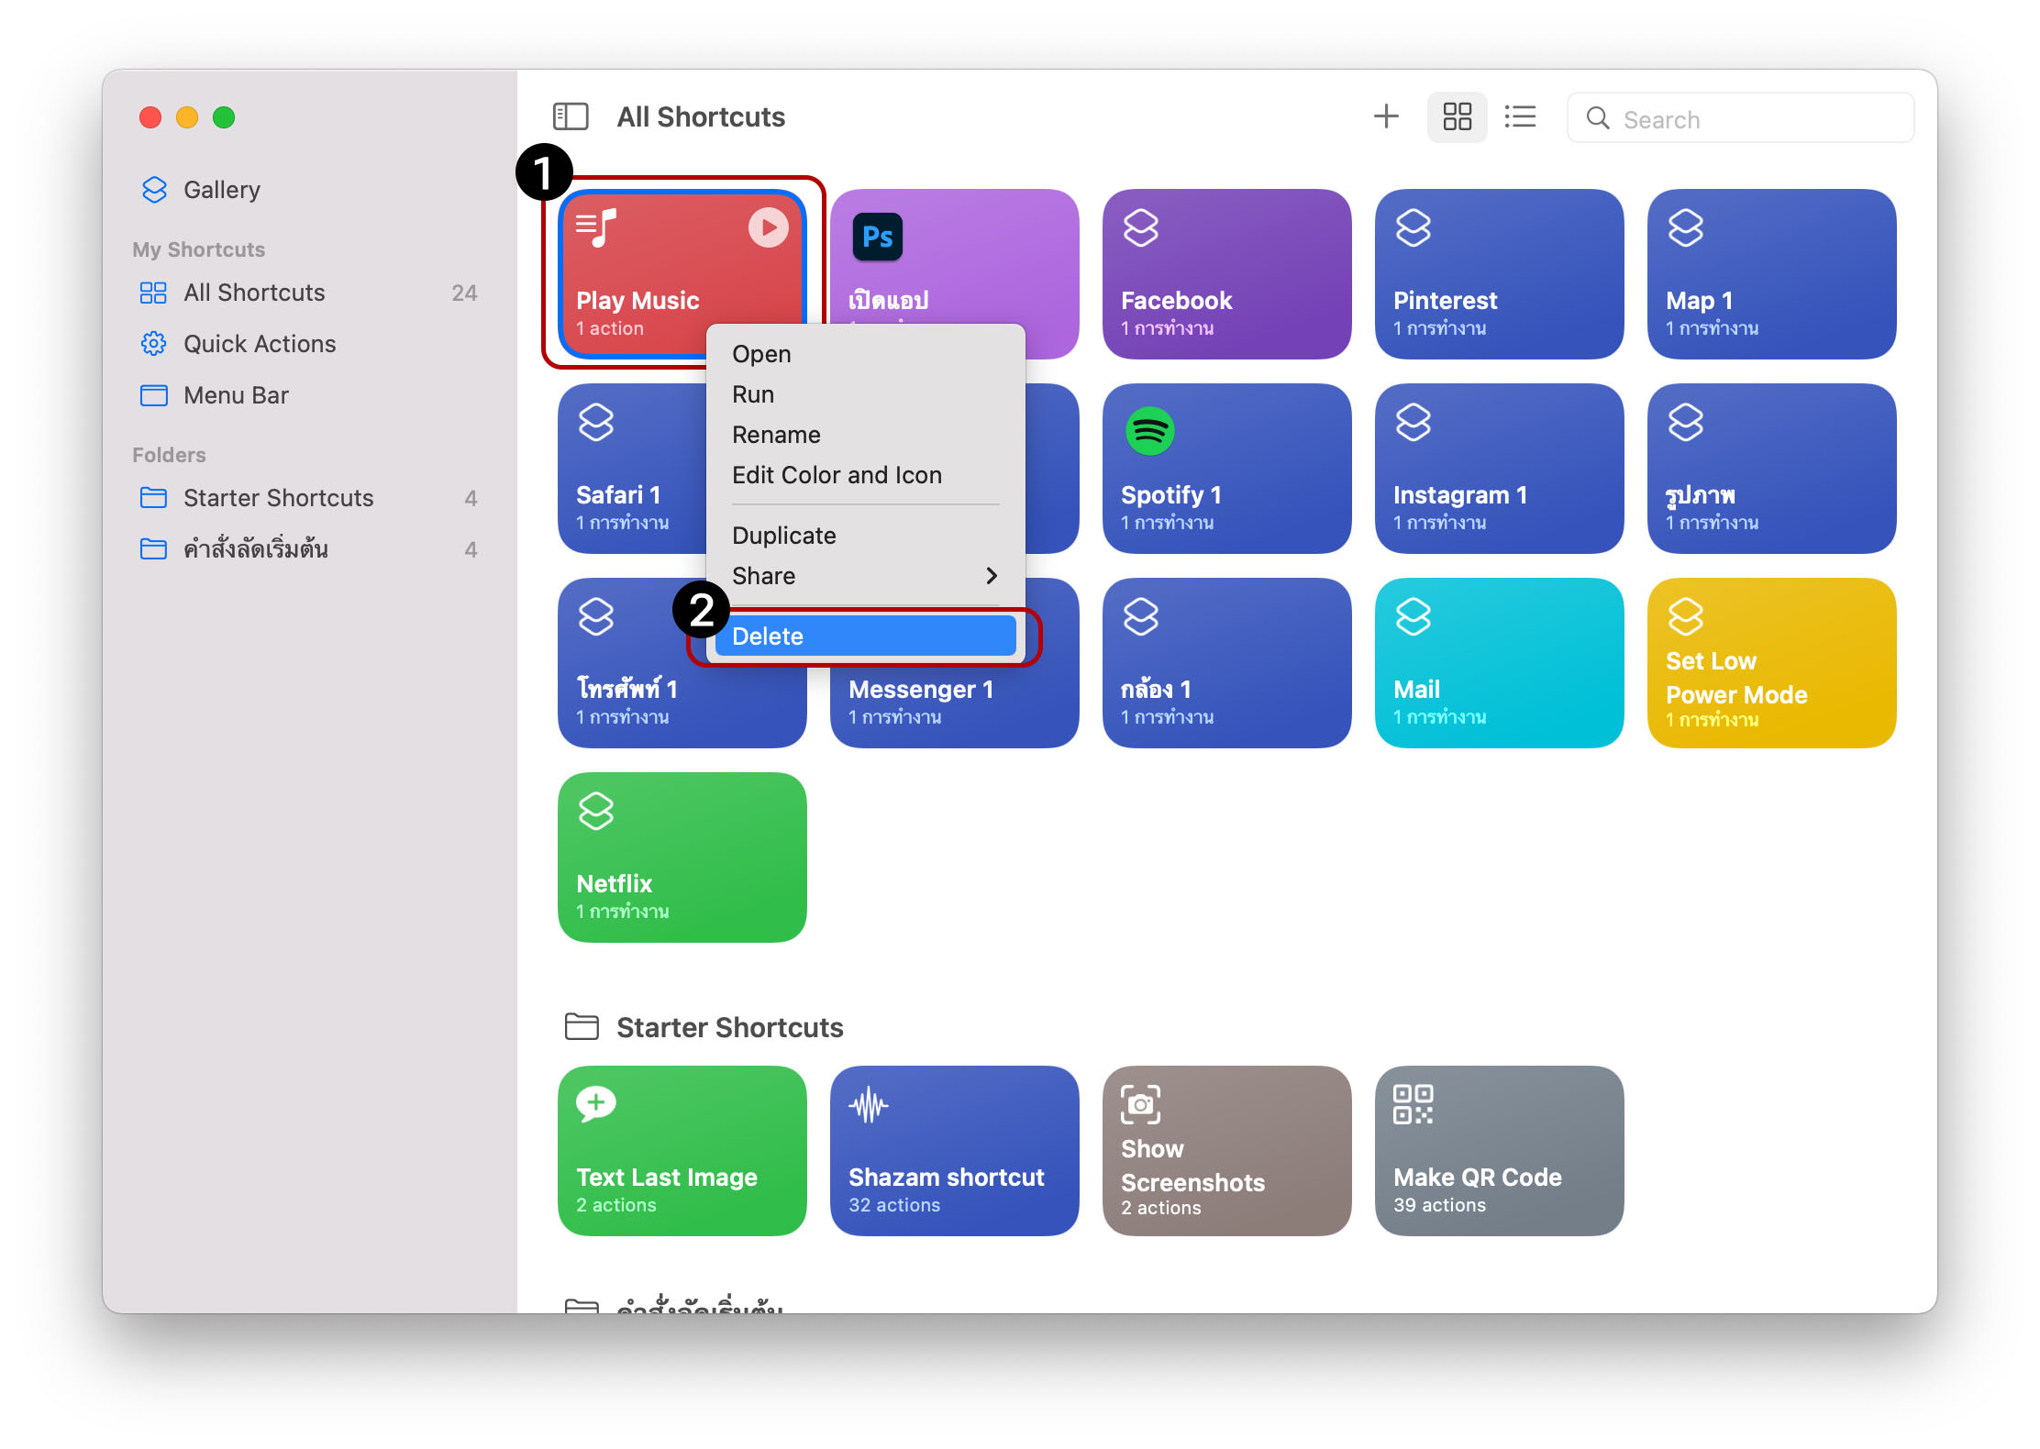The width and height of the screenshot is (2040, 1449).
Task: Click the Spotify icon on Spotify 1
Action: (1149, 431)
